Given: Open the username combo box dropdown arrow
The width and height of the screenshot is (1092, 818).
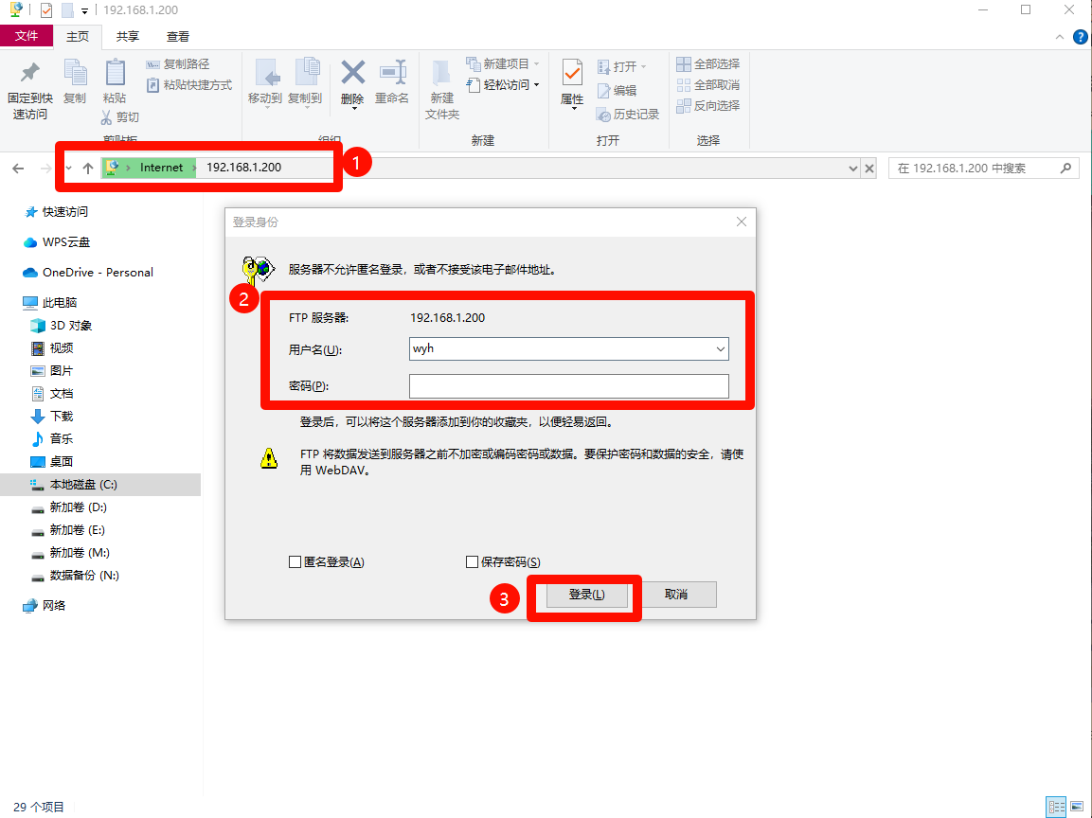Looking at the screenshot, I should [x=721, y=348].
